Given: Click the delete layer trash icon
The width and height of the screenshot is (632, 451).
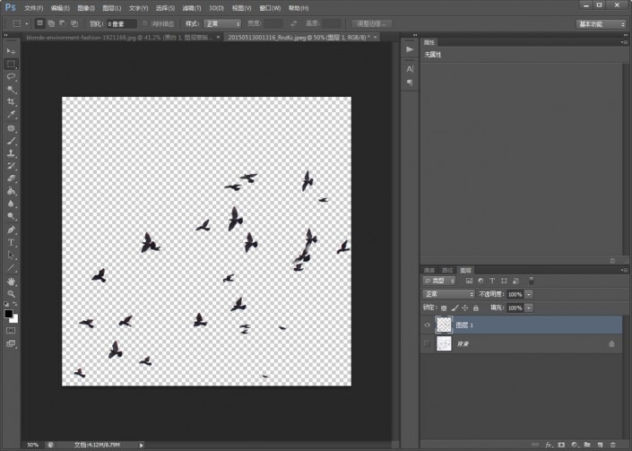Looking at the screenshot, I should (x=613, y=444).
